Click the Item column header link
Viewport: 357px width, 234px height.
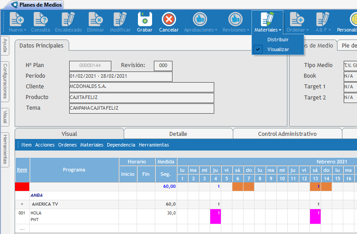(x=21, y=170)
